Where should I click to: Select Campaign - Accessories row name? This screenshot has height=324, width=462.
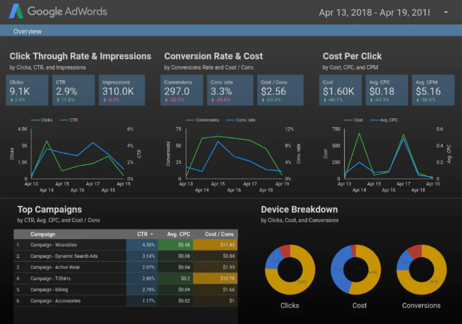click(x=55, y=301)
